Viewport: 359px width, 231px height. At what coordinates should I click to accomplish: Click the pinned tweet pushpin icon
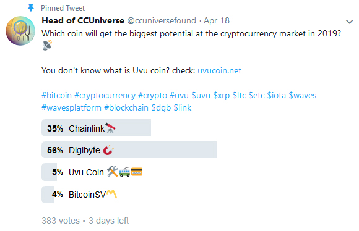click(x=31, y=8)
